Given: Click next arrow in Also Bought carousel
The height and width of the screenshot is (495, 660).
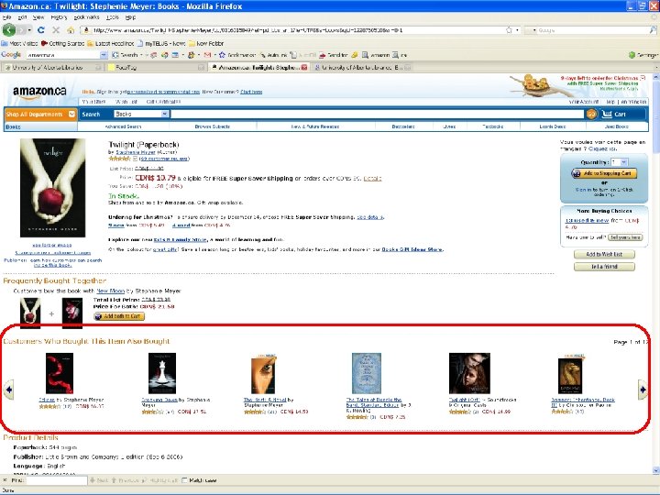Looking at the screenshot, I should point(643,390).
